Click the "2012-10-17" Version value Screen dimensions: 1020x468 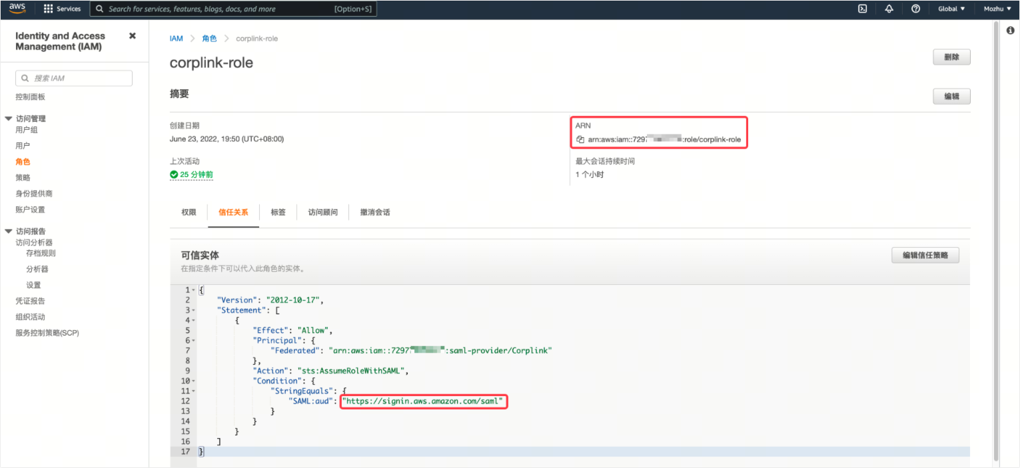294,300
